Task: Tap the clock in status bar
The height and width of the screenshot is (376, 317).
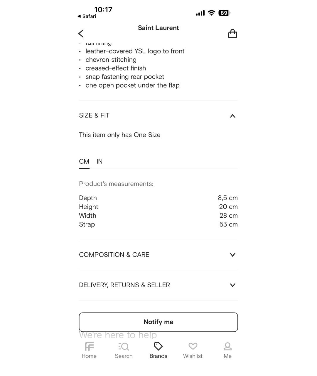Action: 103,9
